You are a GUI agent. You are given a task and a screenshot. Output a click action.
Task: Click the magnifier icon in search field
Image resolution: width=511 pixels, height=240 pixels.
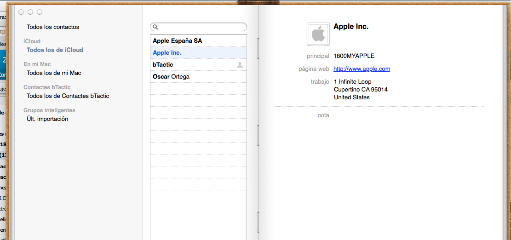tap(155, 27)
